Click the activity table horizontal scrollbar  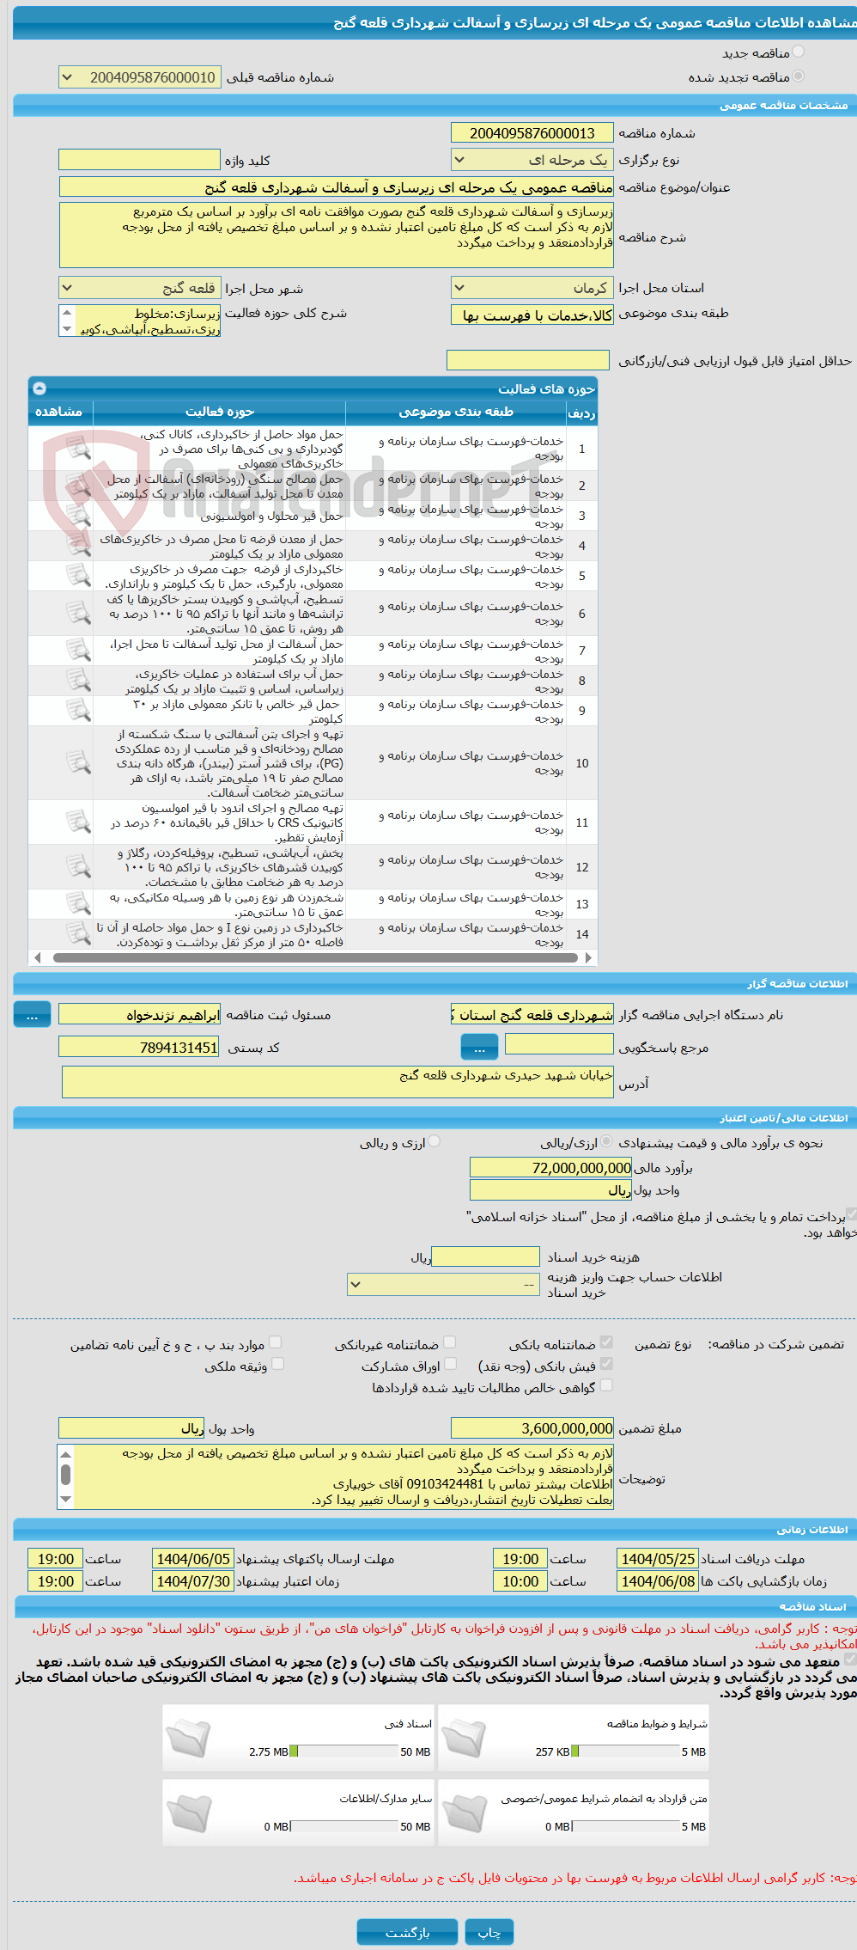[313, 957]
